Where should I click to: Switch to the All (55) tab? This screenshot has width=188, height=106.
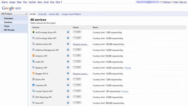coord(33,14)
